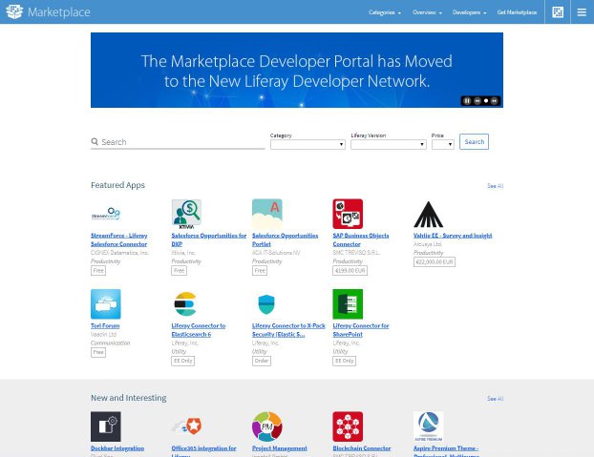Click the search magnifier icon
The width and height of the screenshot is (594, 457).
coord(95,141)
